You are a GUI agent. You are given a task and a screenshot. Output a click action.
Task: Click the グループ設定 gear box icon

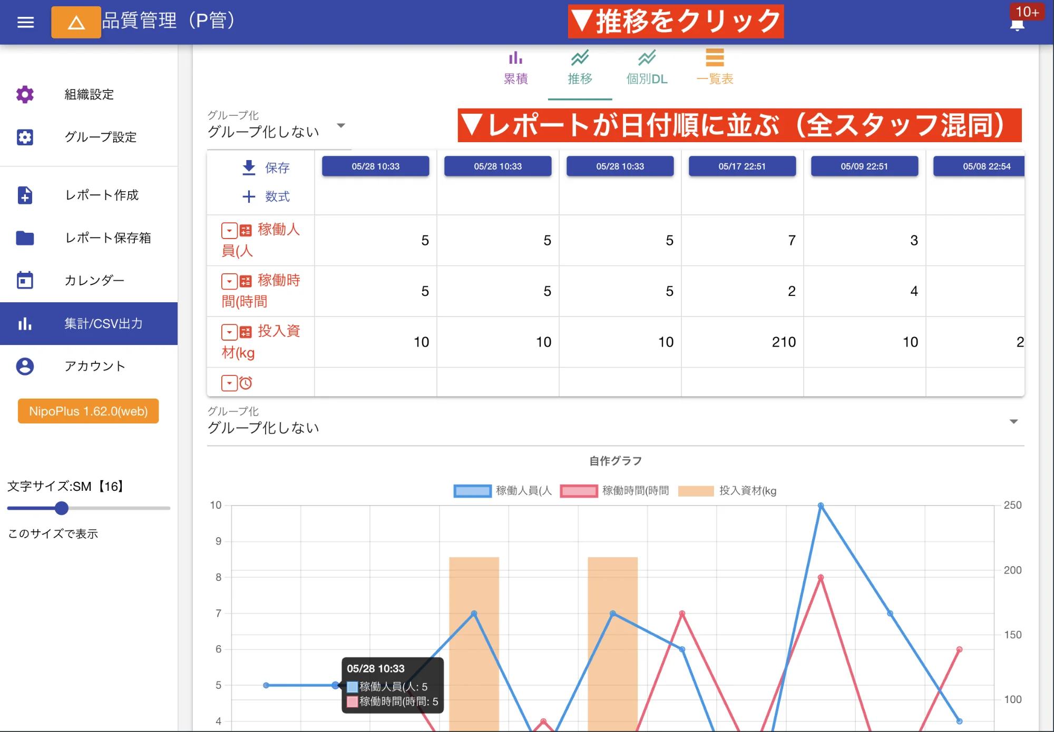coord(25,137)
